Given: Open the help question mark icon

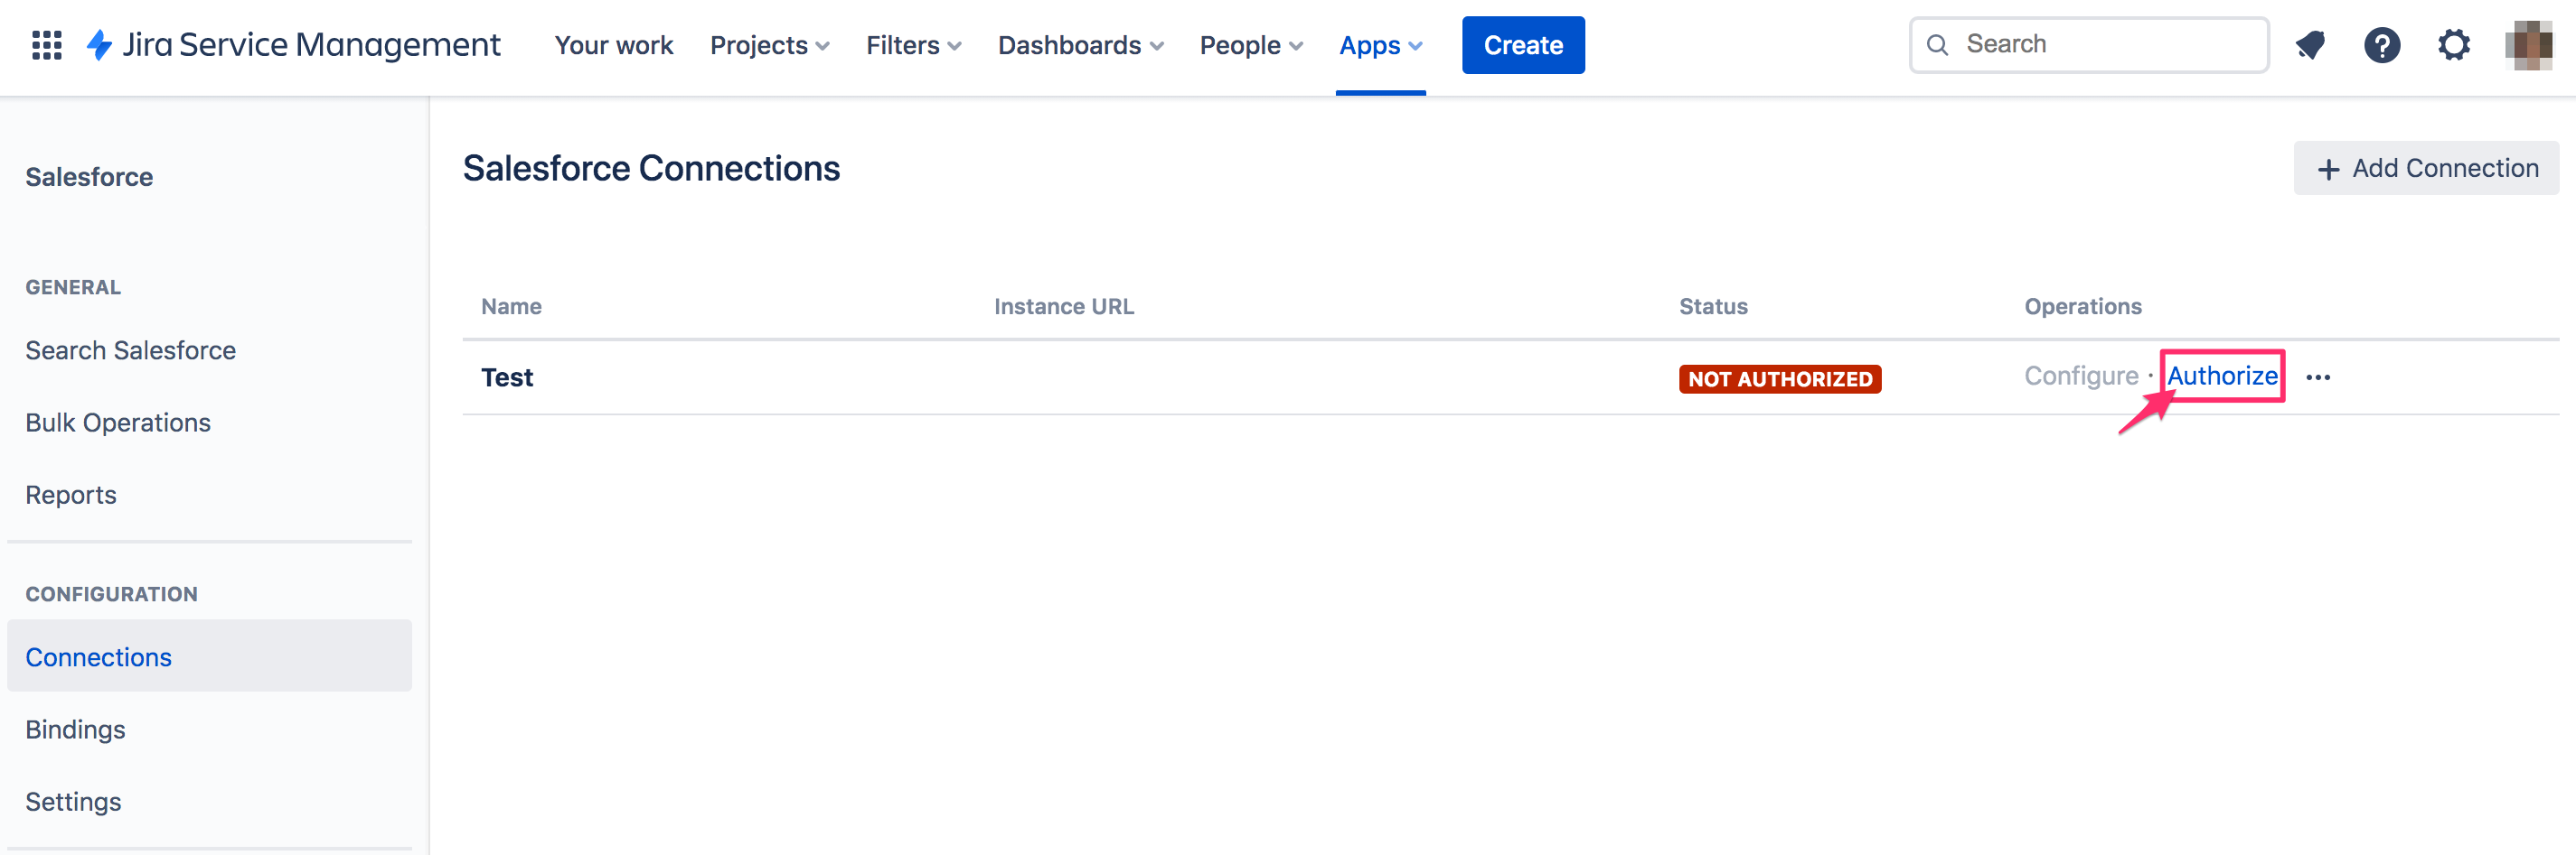Looking at the screenshot, I should [2382, 45].
